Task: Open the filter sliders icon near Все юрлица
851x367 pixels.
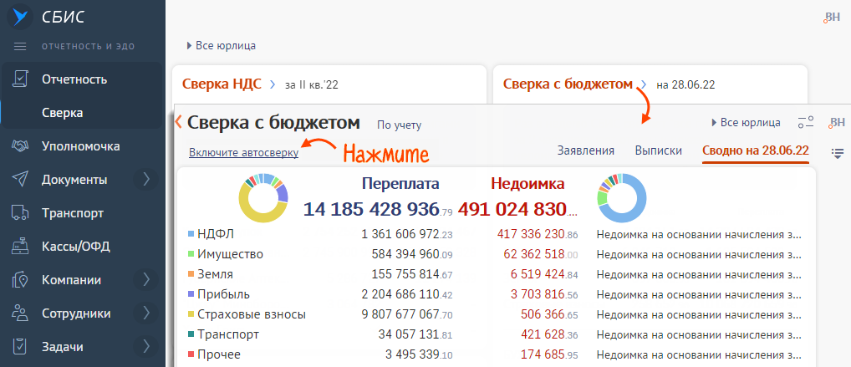Action: click(x=805, y=123)
